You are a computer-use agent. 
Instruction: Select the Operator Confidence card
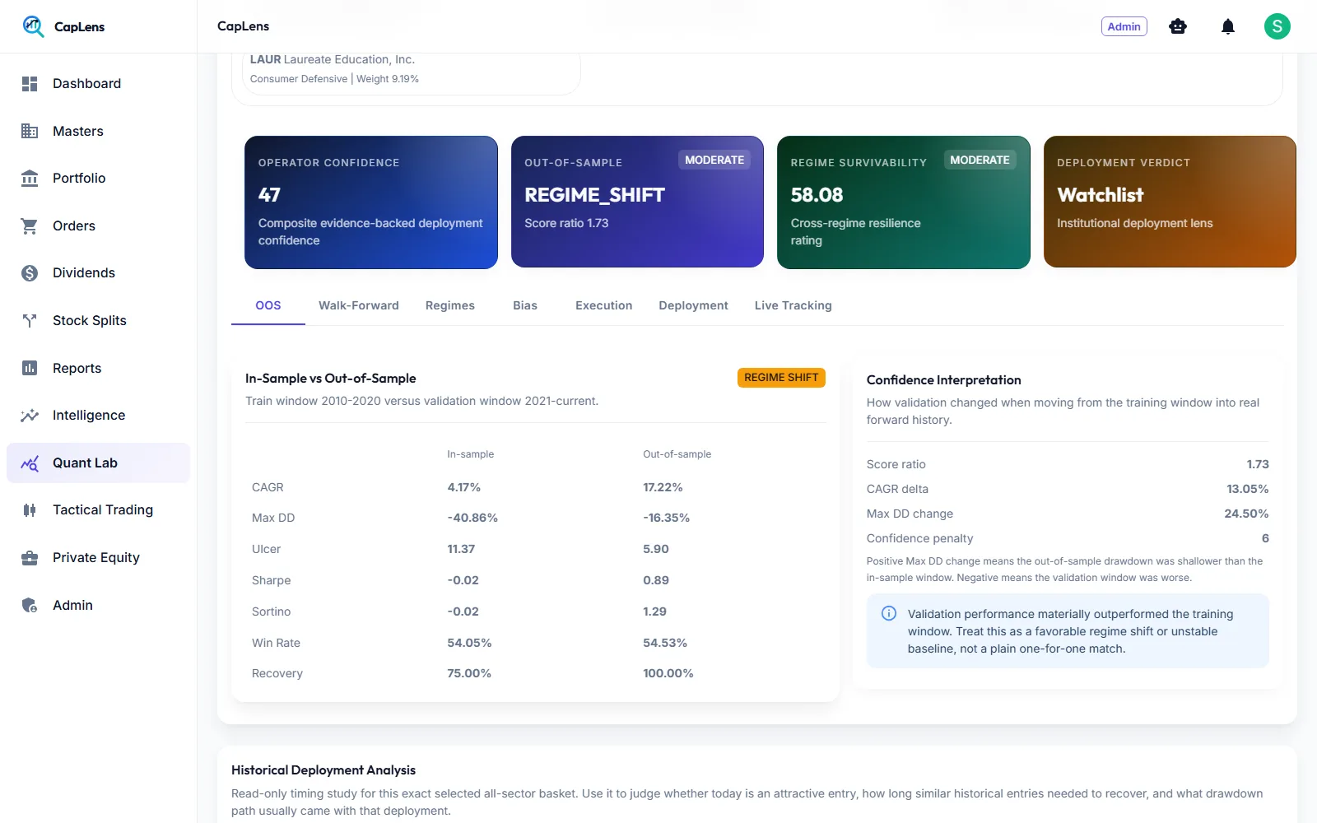click(x=371, y=202)
